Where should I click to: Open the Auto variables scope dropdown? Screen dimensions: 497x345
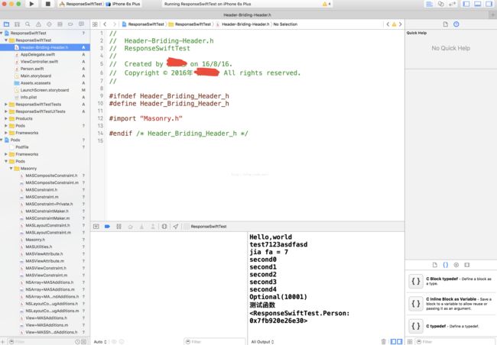pos(100,342)
